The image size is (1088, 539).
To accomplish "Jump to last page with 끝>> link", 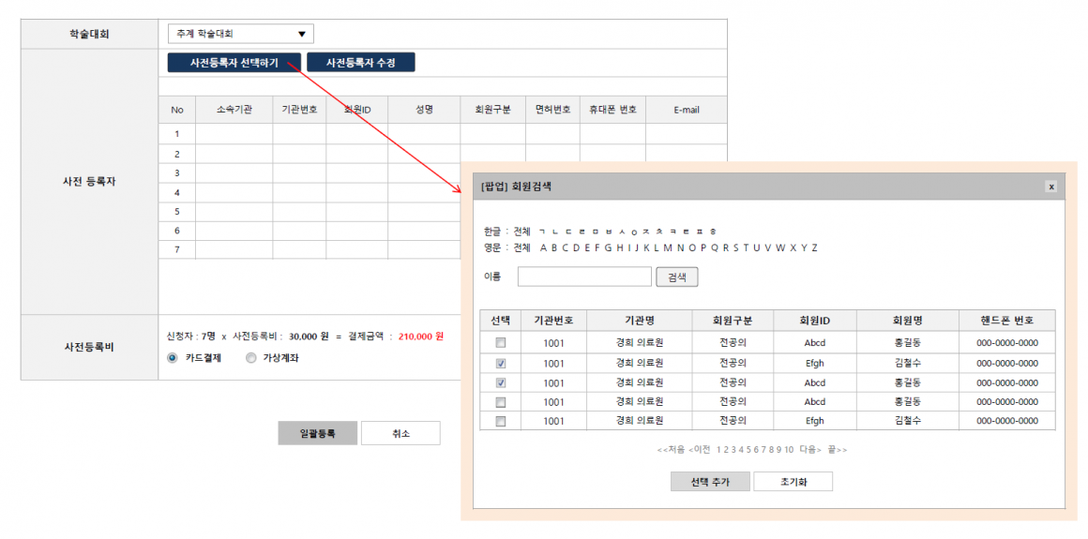I will pos(837,450).
